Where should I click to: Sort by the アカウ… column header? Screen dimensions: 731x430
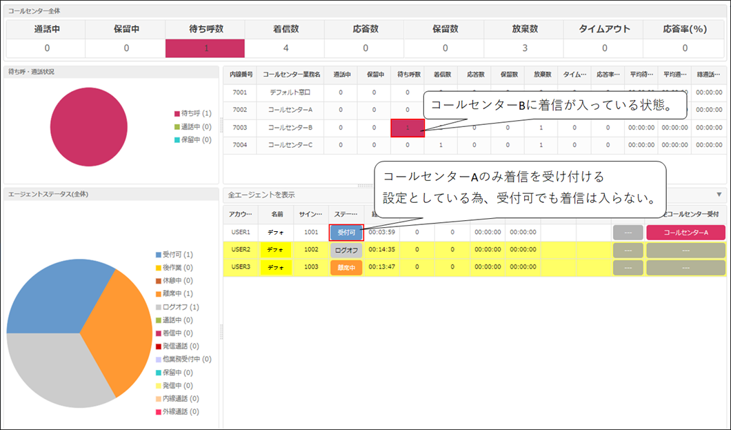[x=241, y=214]
